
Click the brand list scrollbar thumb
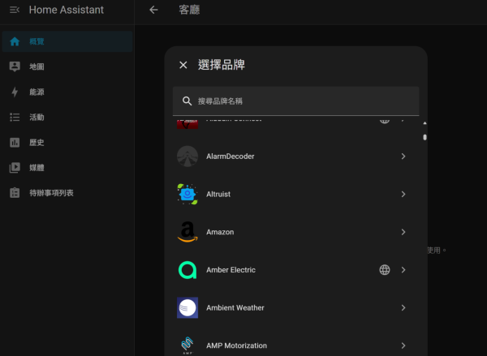[x=425, y=137]
